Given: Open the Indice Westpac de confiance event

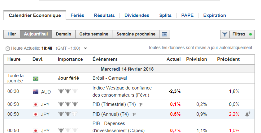Looking at the screenshot, I should [x=122, y=91].
